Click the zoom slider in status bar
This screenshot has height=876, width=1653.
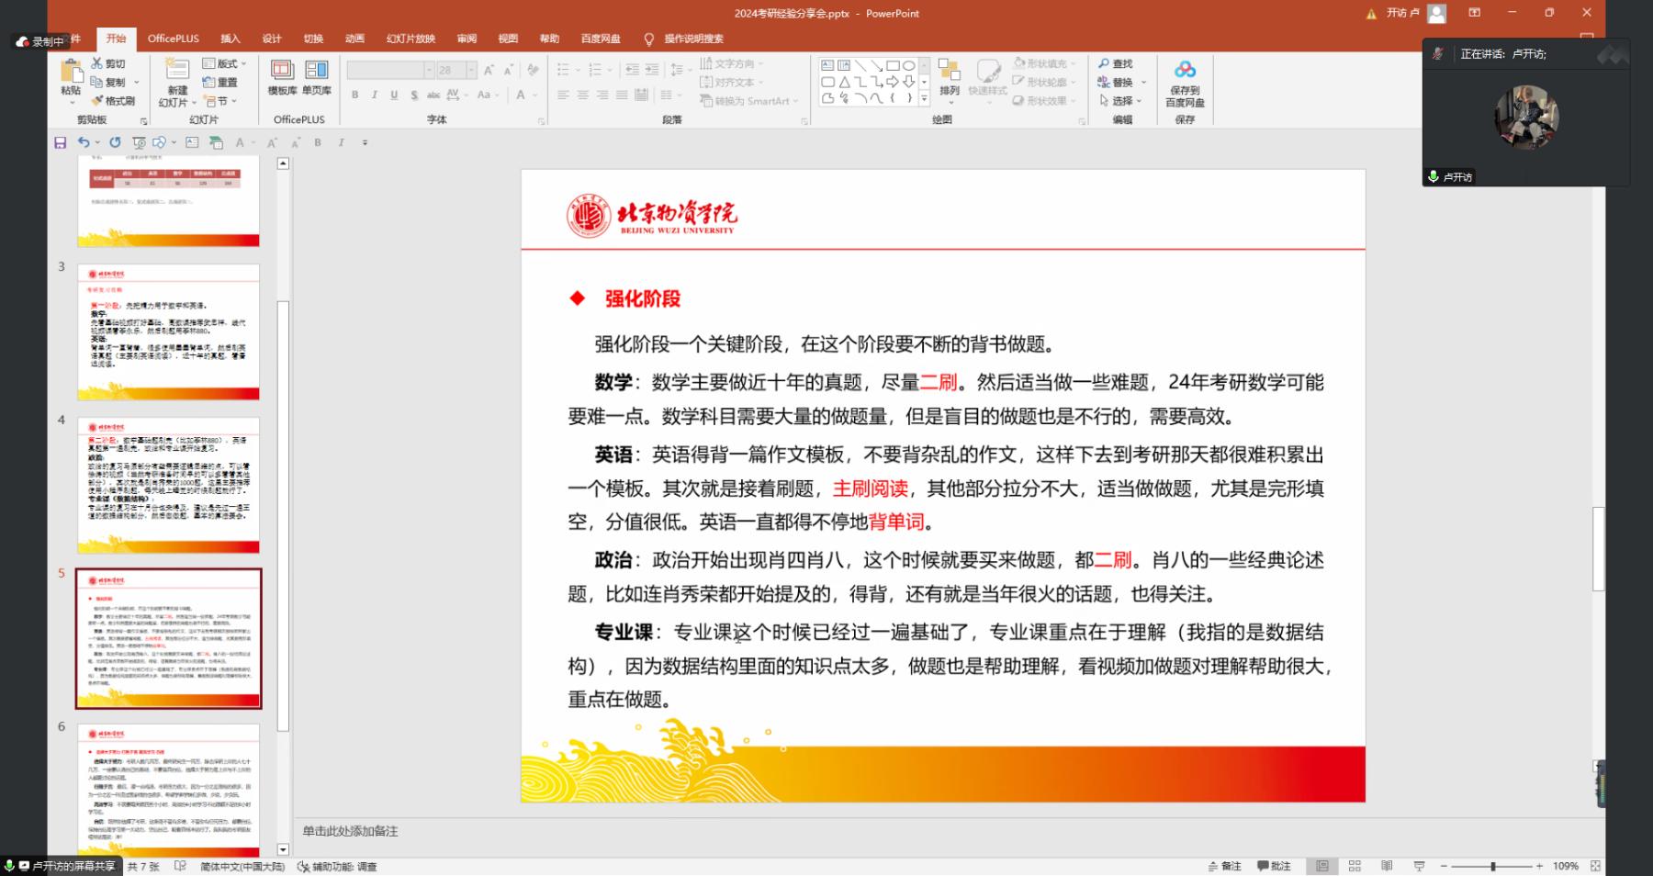coord(1492,866)
